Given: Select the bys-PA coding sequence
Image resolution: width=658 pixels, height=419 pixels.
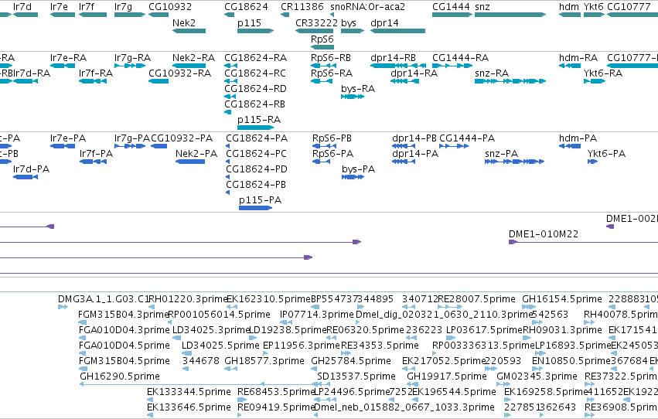Looking at the screenshot, I should click(353, 177).
